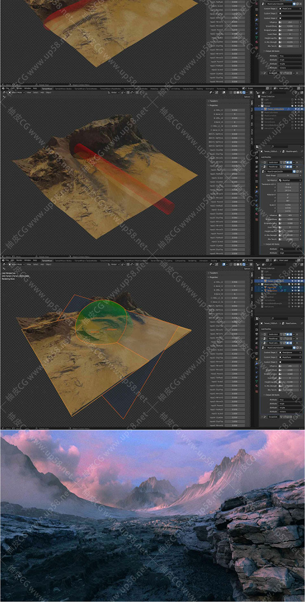This screenshot has width=305, height=602.
Task: Toggle Subdivision modifier render display, red-cylinder window
Action: (291, 162)
